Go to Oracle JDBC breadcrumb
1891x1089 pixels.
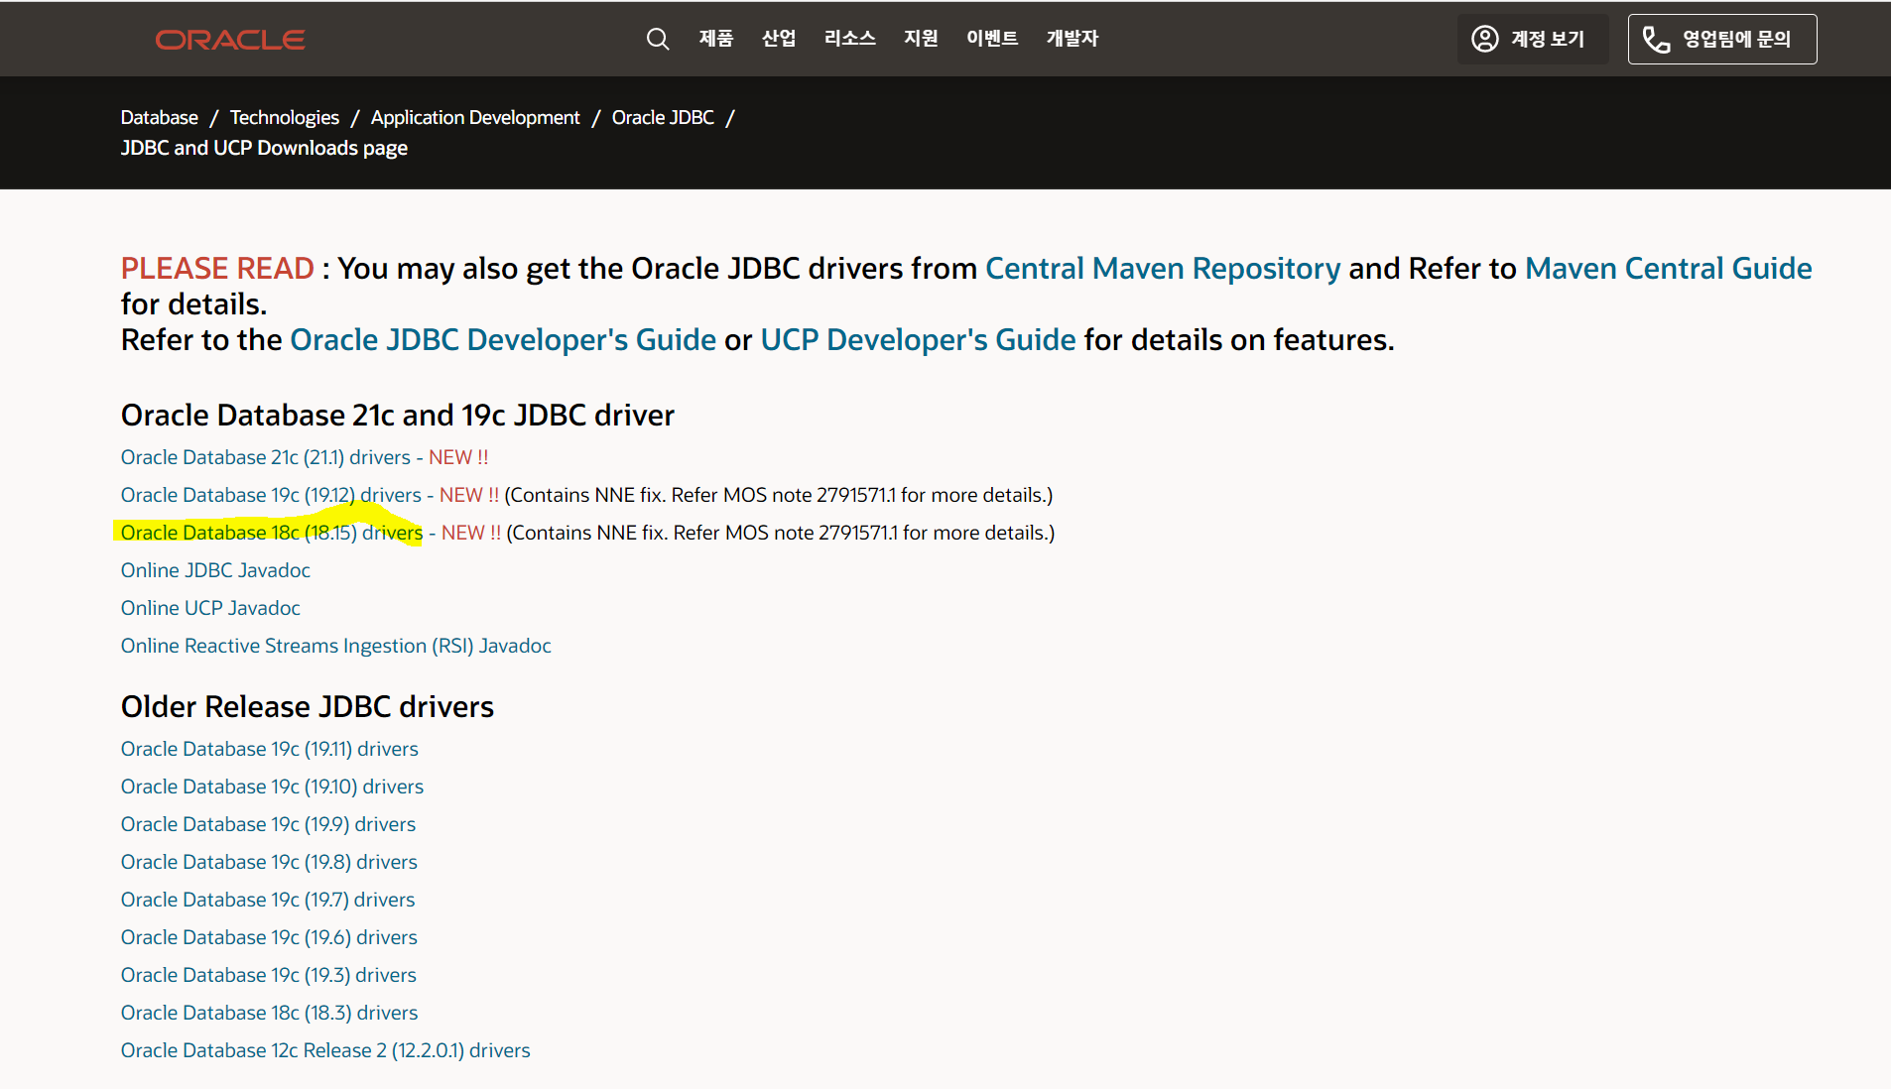click(x=663, y=117)
